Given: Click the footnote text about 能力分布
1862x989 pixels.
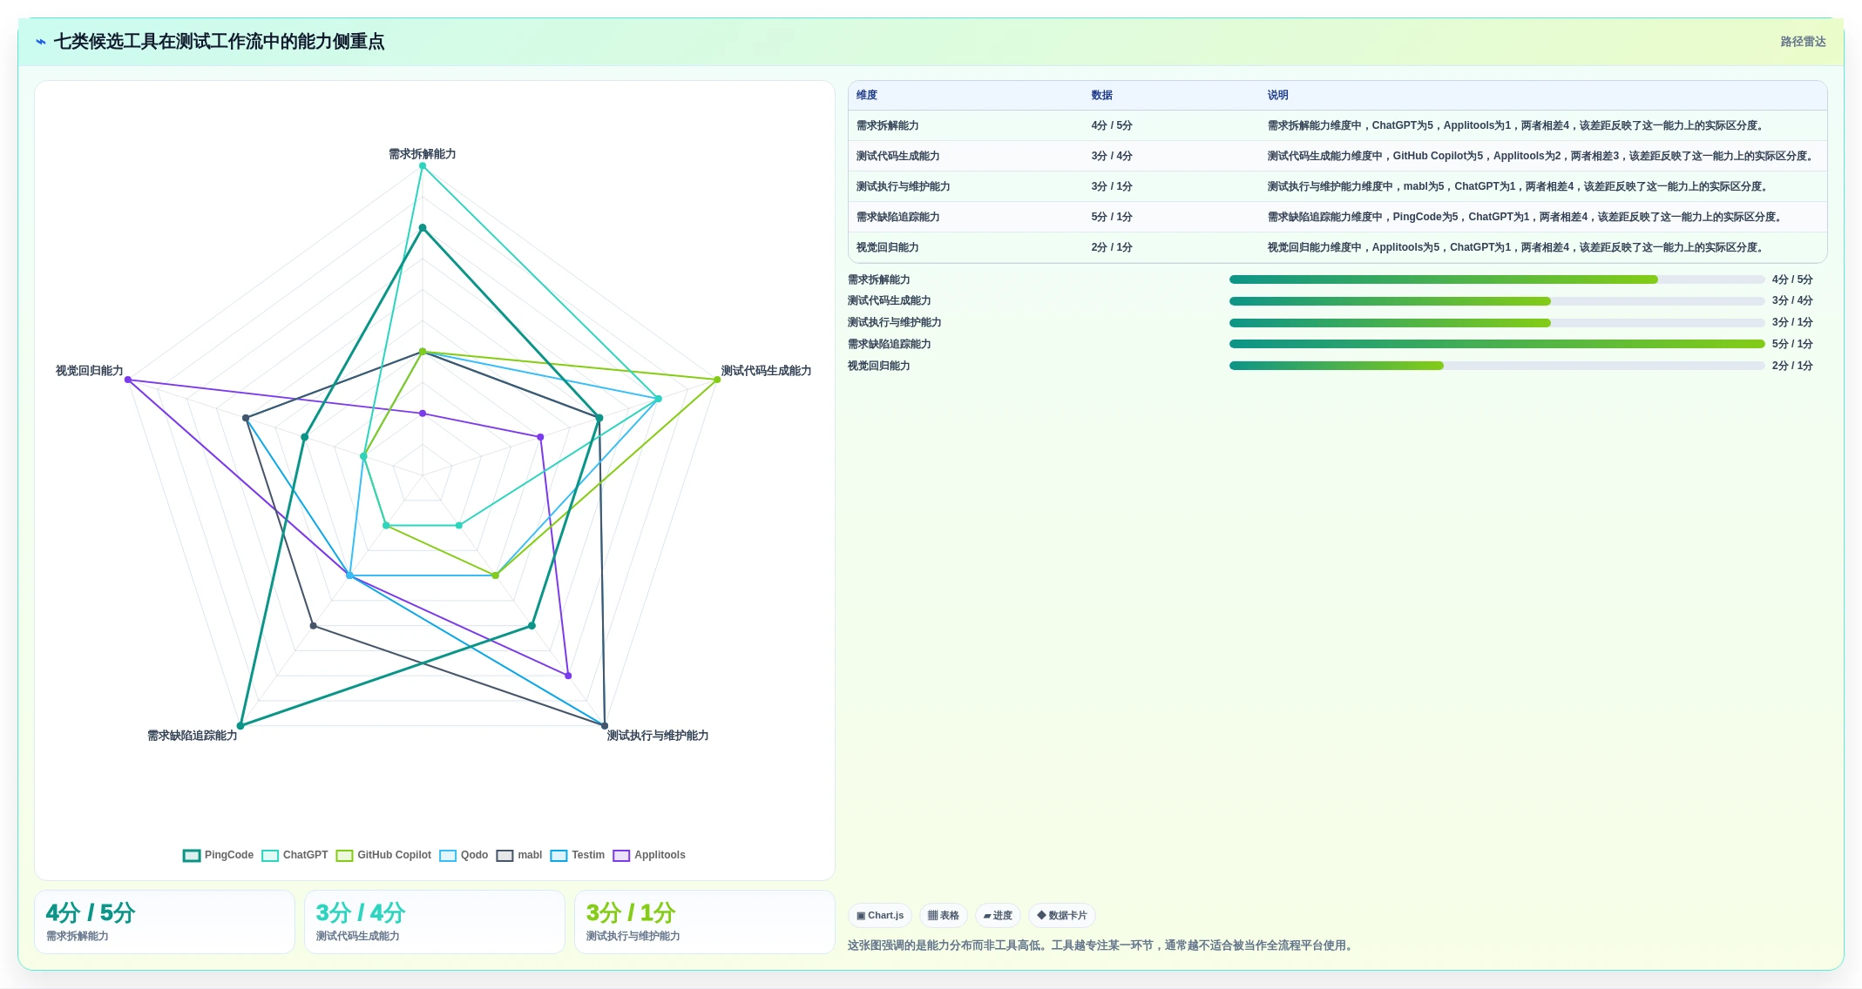Looking at the screenshot, I should point(1102,945).
